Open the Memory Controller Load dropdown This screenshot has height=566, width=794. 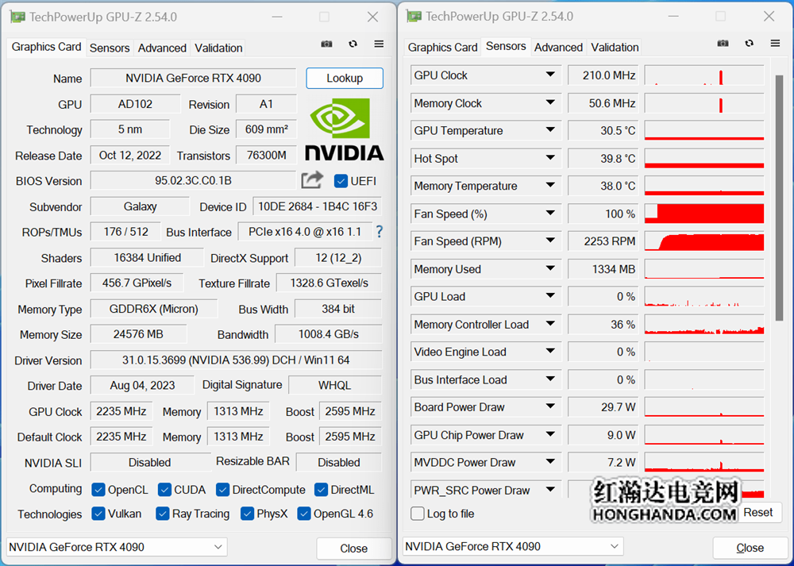(550, 324)
